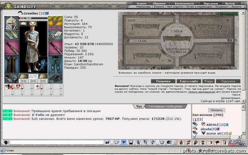The height and width of the screenshot is (155, 248).
Task: Click the walking figure chat icon
Action: [x=138, y=142]
